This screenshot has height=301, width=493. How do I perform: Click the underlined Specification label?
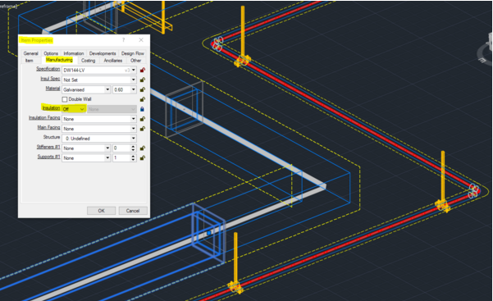click(x=48, y=69)
